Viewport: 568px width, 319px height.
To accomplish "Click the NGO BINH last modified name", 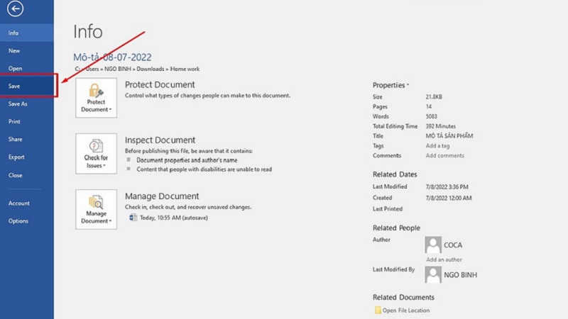I will (460, 275).
